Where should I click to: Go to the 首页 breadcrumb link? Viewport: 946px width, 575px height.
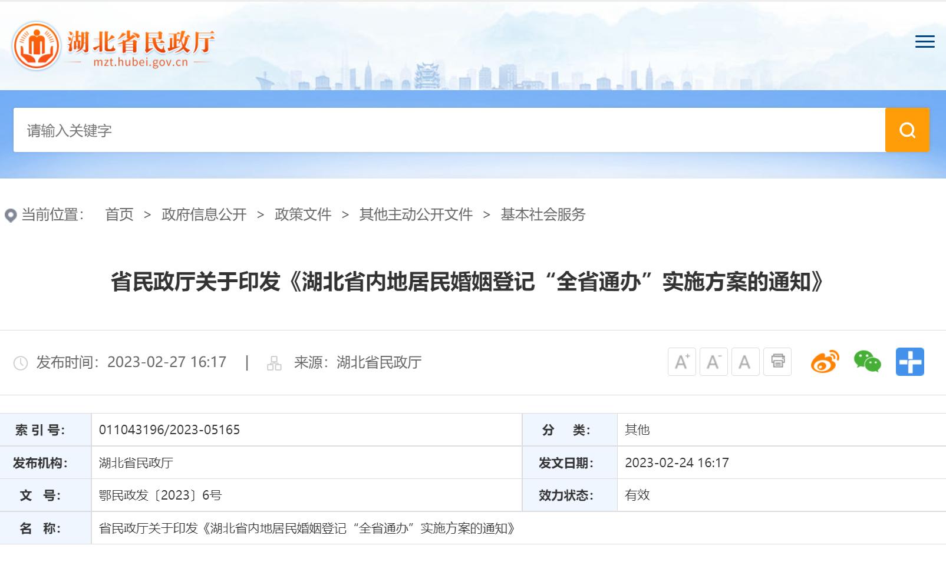click(120, 214)
